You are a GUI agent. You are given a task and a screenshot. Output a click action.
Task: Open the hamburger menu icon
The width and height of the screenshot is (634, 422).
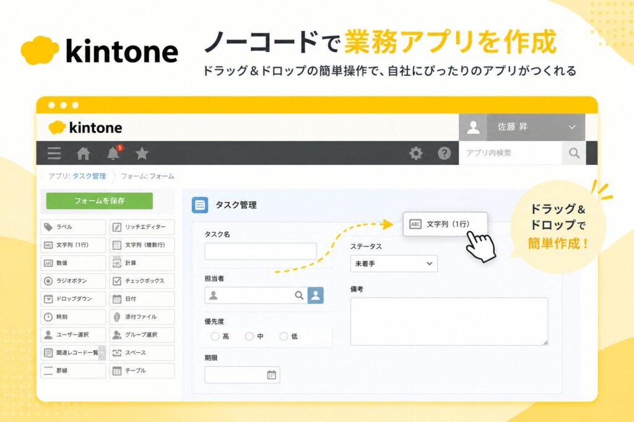pyautogui.click(x=54, y=153)
